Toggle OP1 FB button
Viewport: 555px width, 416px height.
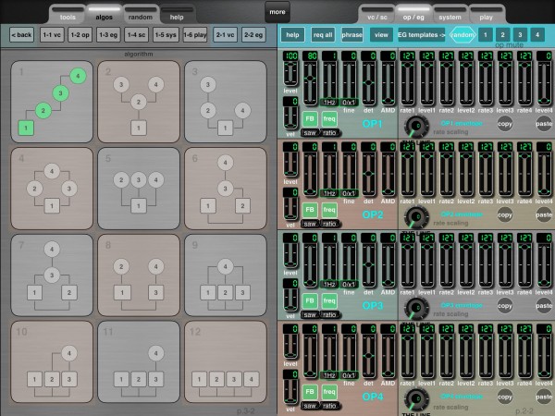310,119
